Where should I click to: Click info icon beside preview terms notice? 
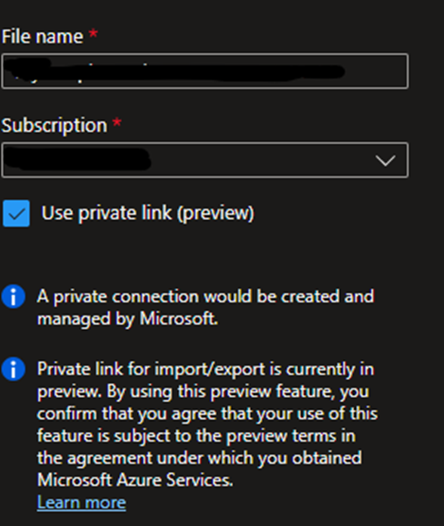click(13, 369)
